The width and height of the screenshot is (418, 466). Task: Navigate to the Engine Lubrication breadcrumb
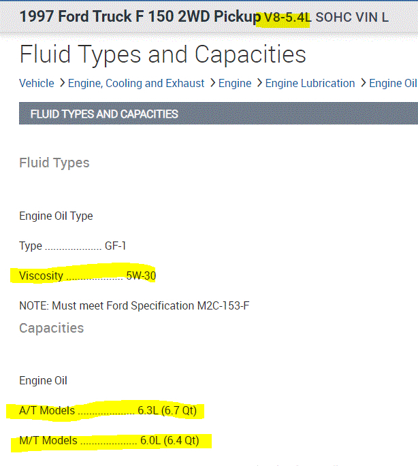pos(310,84)
